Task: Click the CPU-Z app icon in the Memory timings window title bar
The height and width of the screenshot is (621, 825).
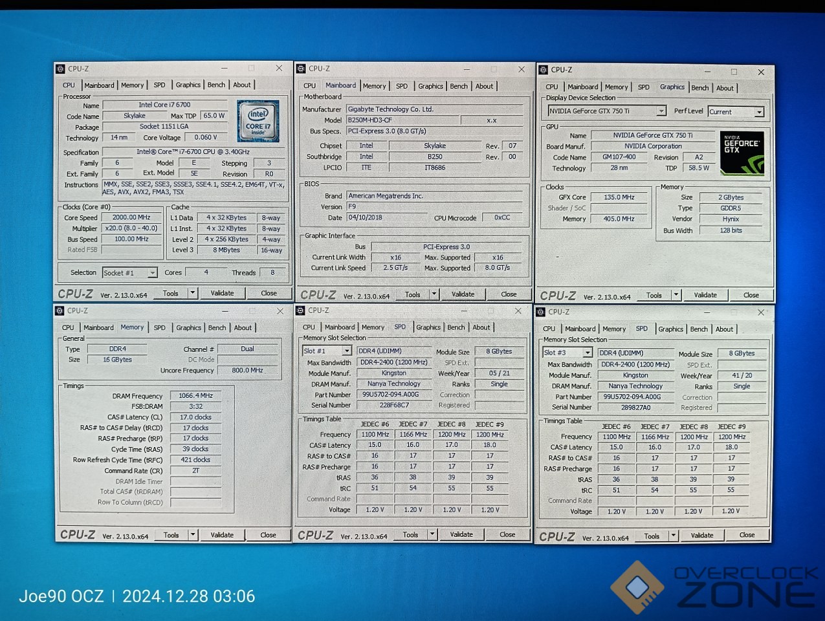Action: [60, 311]
